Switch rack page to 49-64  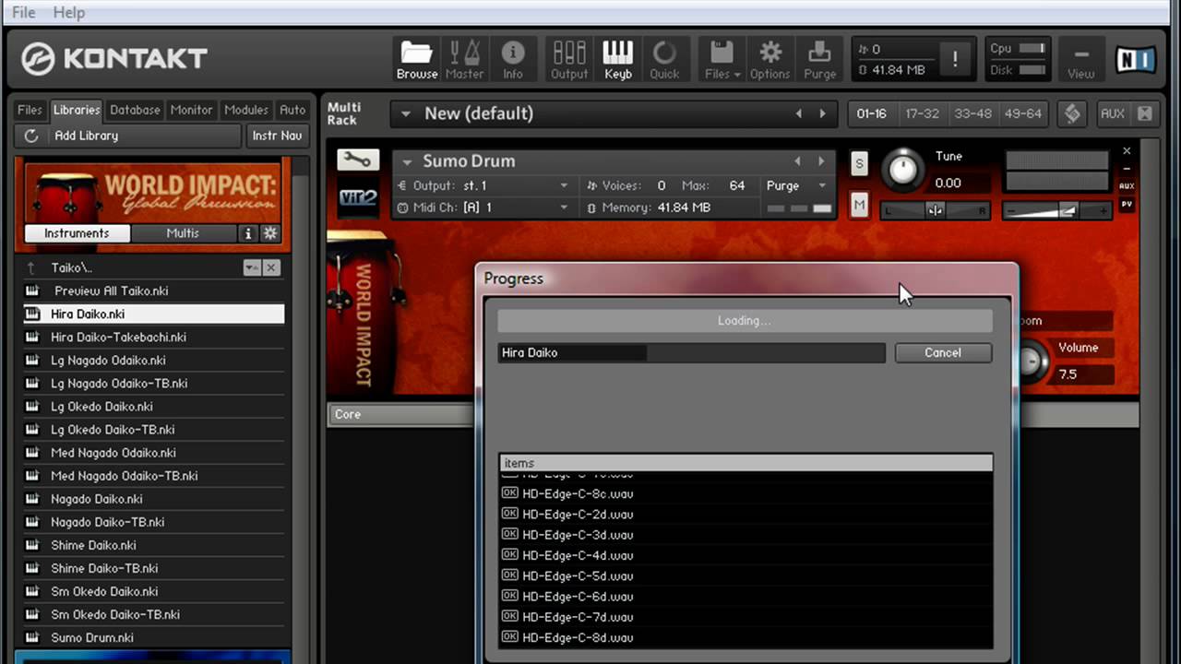tap(1022, 113)
